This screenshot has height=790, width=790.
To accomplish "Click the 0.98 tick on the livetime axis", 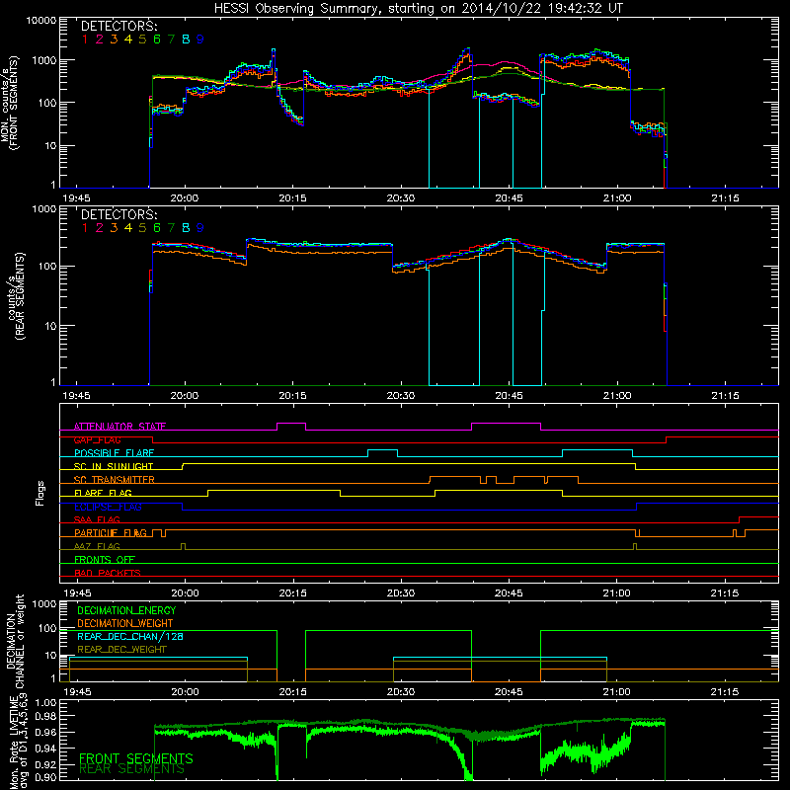I will 45,717.
